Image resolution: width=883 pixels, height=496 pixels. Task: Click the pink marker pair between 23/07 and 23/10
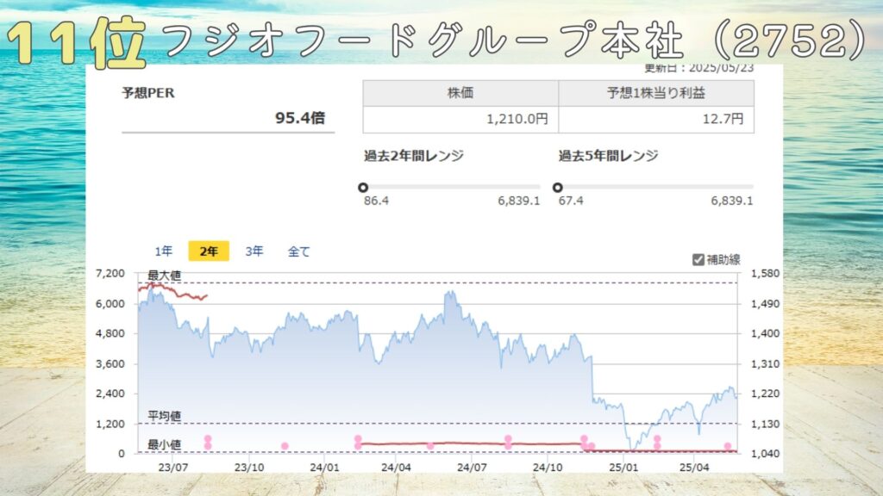208,442
